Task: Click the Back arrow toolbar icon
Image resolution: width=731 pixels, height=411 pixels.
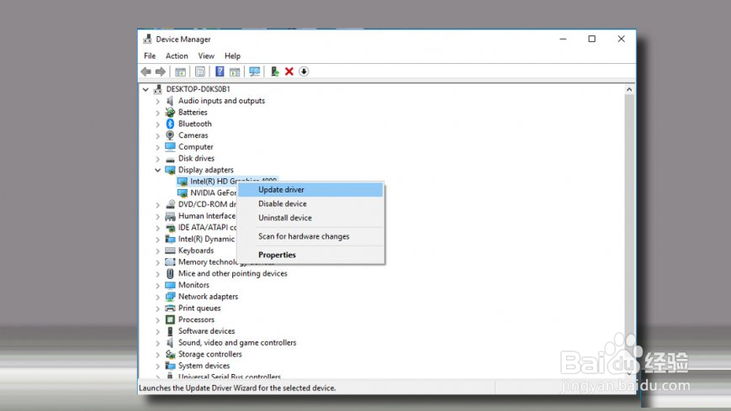Action: [146, 71]
